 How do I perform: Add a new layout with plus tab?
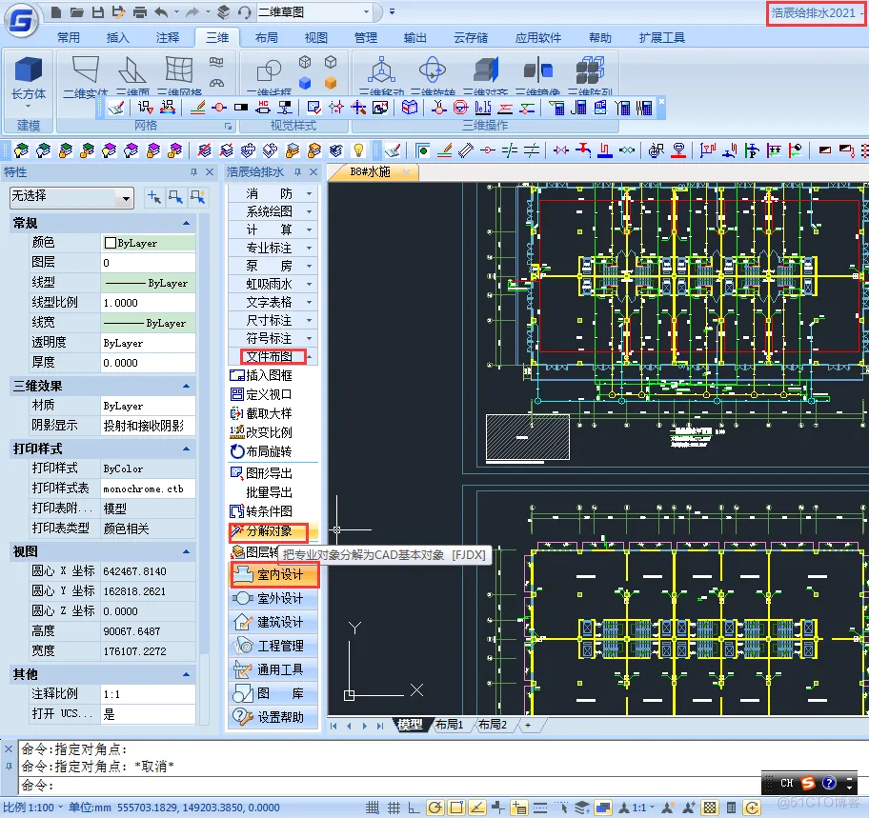[x=528, y=725]
